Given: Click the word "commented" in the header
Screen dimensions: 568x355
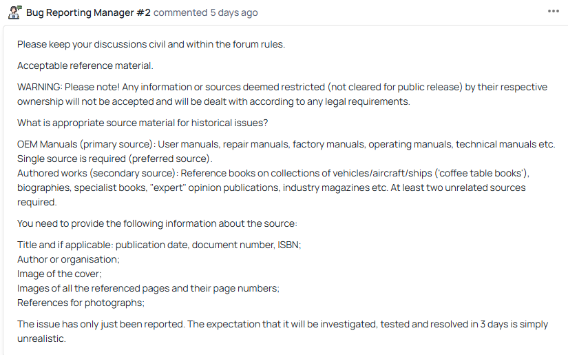Looking at the screenshot, I should point(180,12).
